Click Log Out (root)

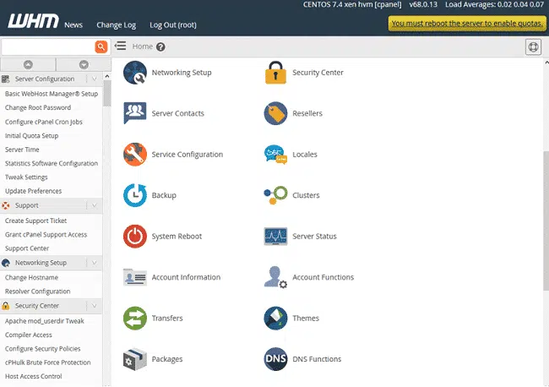173,25
